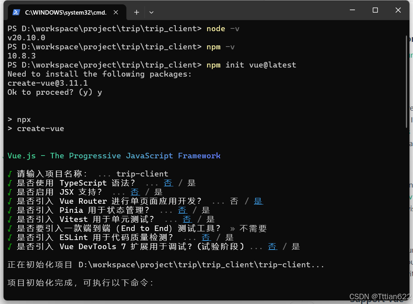Click 'Need to install the following packages:' line
The image size is (413, 304).
[99, 74]
